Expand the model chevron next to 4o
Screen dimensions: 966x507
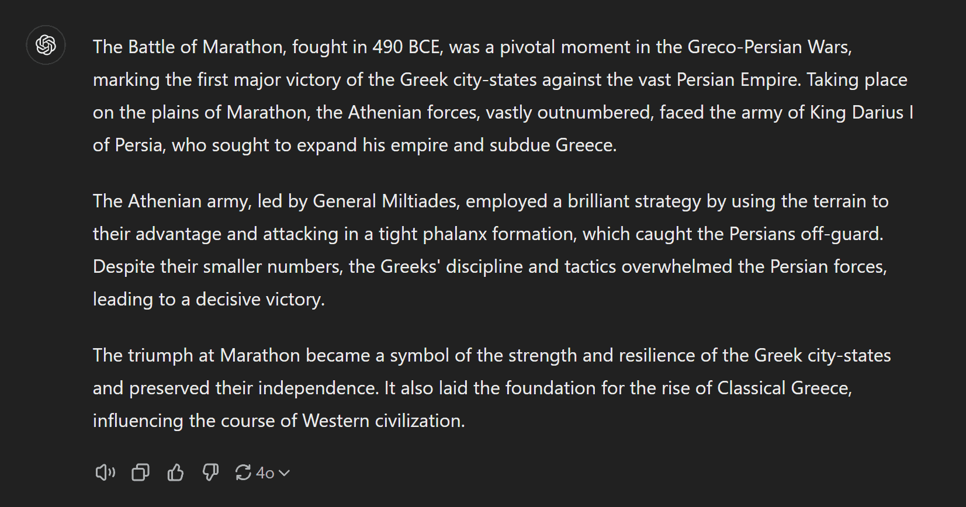[285, 473]
